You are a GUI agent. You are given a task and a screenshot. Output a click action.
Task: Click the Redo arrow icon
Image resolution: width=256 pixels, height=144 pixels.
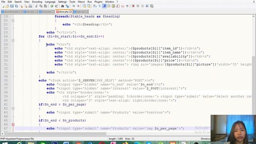[56, 6]
